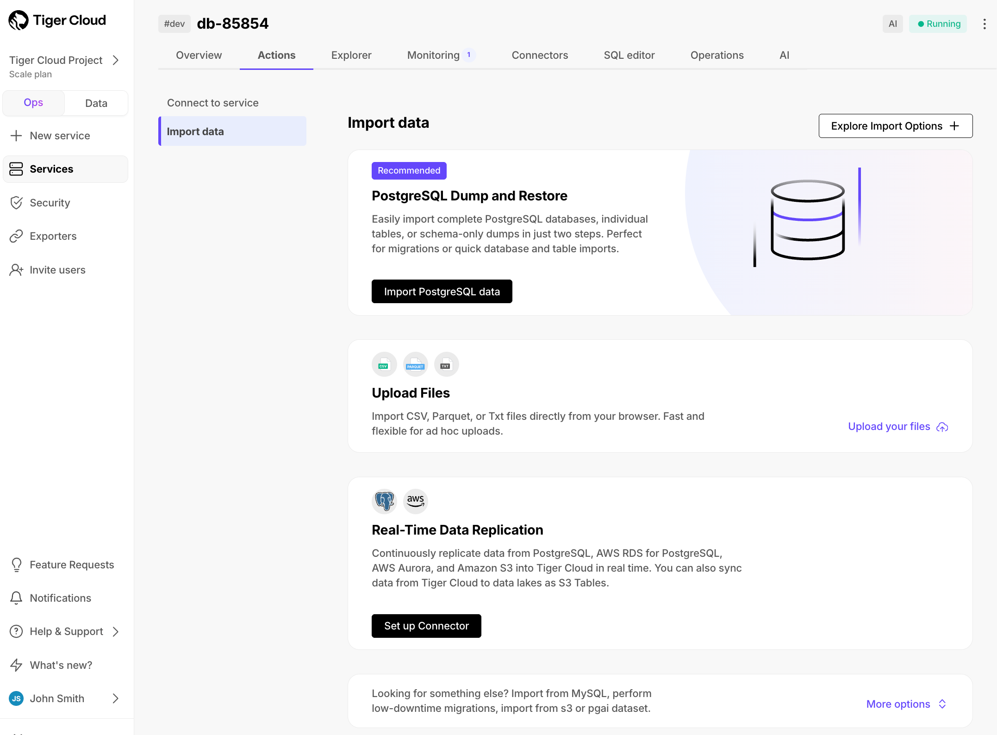Click the Notifications bell icon
This screenshot has height=735, width=997.
click(16, 598)
